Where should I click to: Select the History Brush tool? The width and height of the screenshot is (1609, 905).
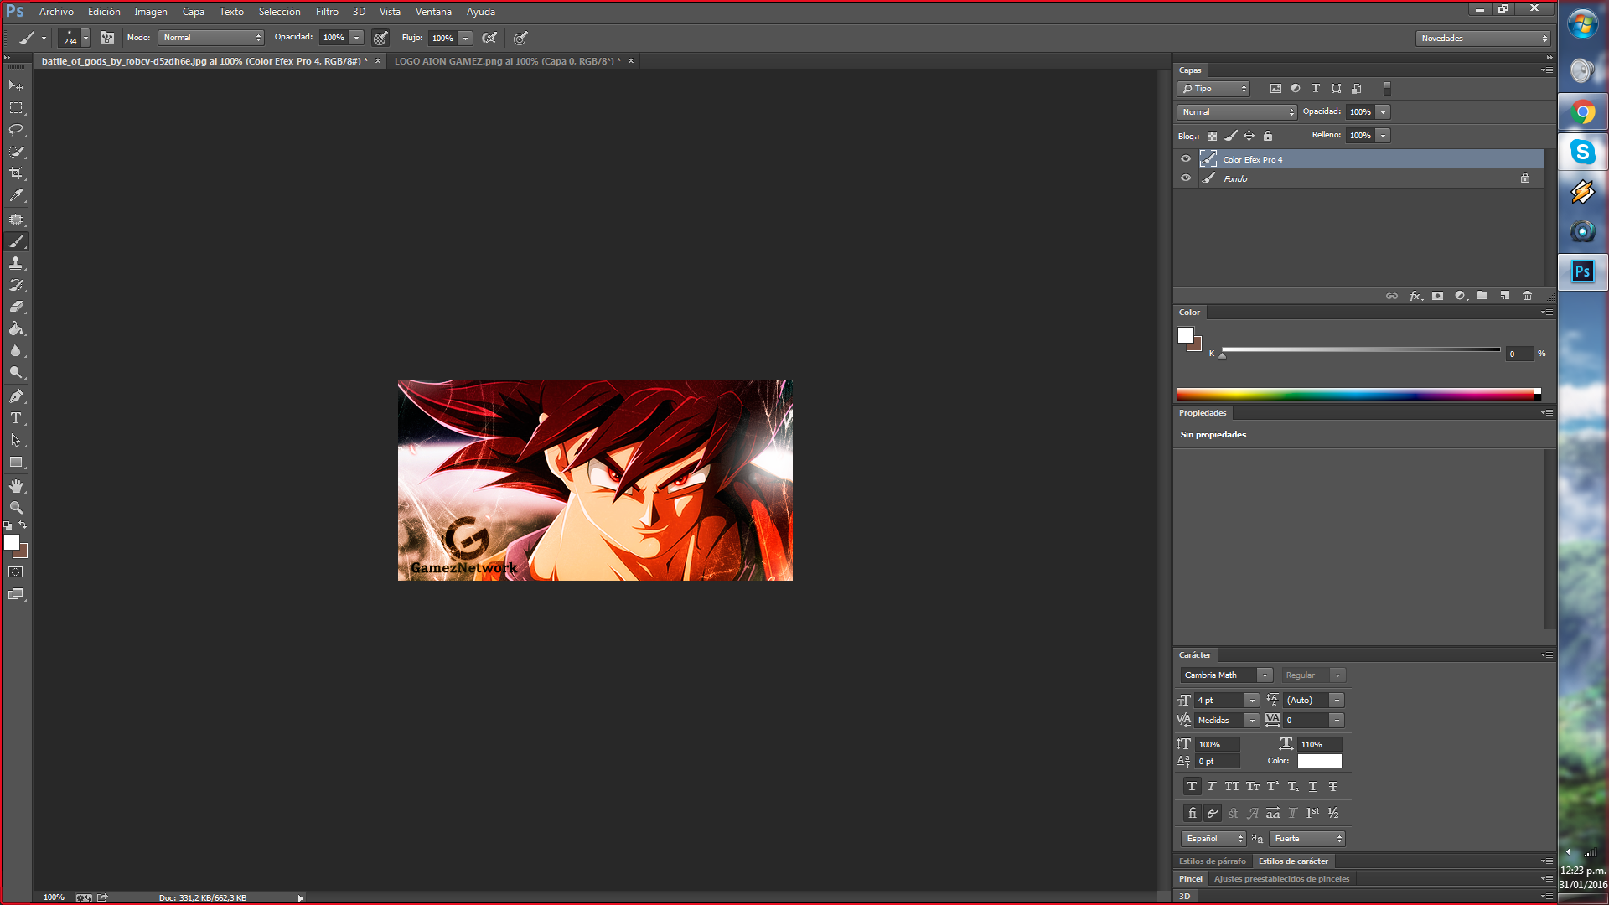click(x=16, y=285)
